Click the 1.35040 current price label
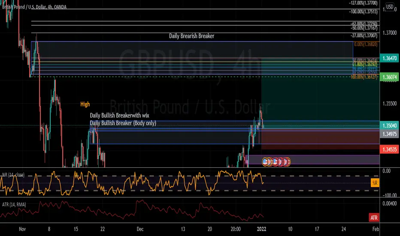 tap(390, 126)
